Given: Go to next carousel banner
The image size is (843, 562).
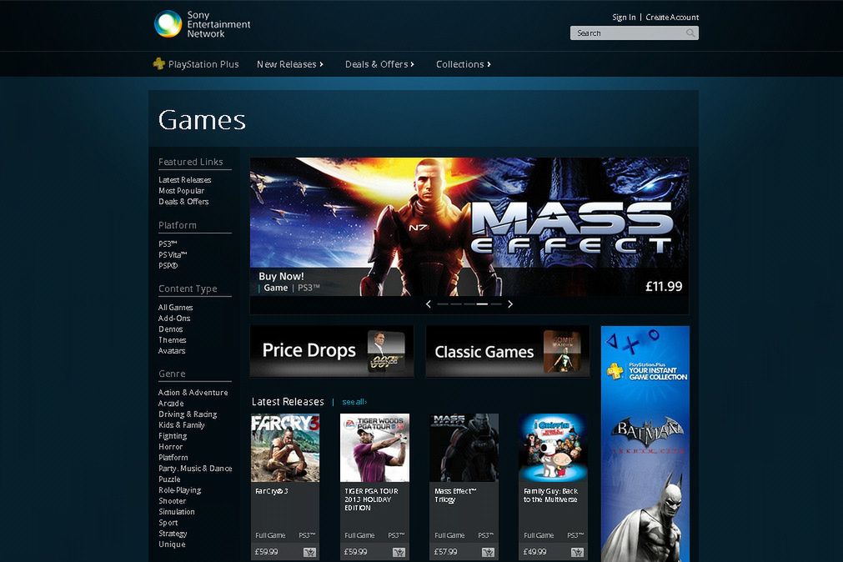Looking at the screenshot, I should tap(509, 304).
